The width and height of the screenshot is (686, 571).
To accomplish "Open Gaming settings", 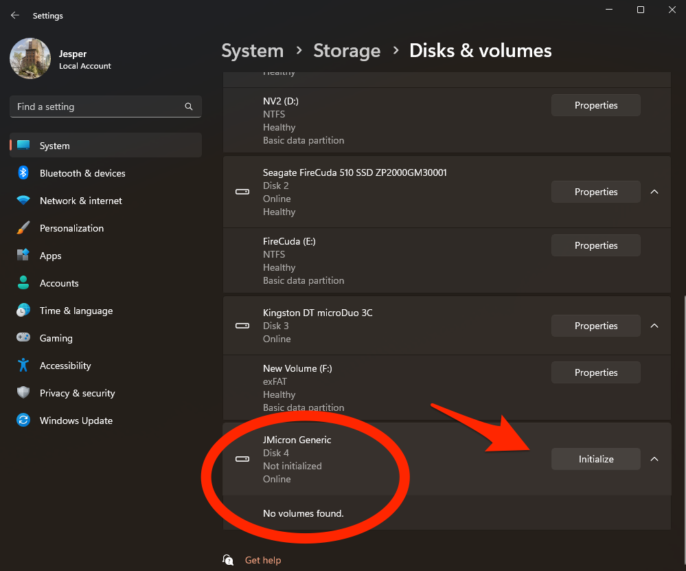I will coord(106,338).
